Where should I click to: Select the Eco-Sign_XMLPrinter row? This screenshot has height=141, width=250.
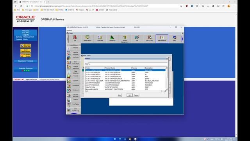coord(125,81)
